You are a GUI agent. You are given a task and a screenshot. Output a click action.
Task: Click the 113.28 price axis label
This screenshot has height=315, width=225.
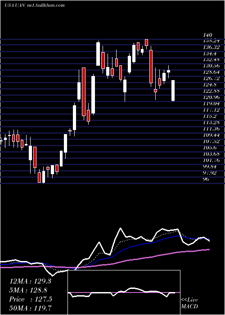(x=211, y=122)
